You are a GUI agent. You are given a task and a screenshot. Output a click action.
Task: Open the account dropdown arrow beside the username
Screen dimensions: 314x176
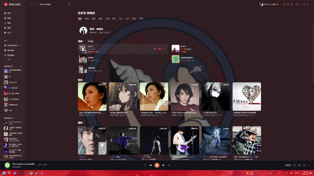pyautogui.click(x=281, y=4)
